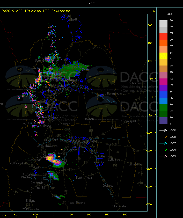Click the Agua_Escond place label
The image size is (183, 218).
point(76,203)
